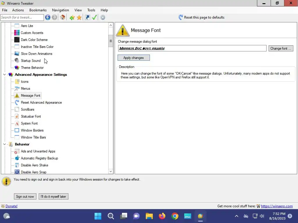Screen dimensions: 298x223
Task: Click the Ads and Unwanted Apps icon
Action: coord(17,151)
